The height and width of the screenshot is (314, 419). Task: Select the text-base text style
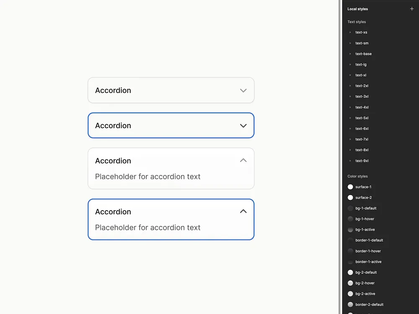(x=363, y=54)
